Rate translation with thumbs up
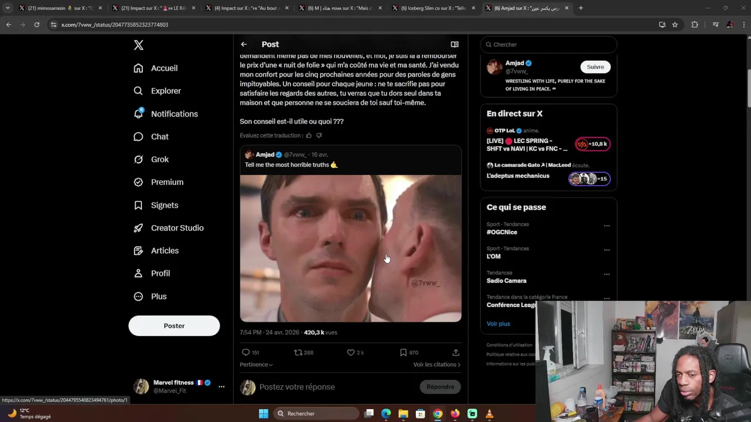 coord(309,135)
